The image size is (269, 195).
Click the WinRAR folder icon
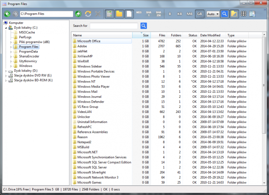click(x=75, y=61)
